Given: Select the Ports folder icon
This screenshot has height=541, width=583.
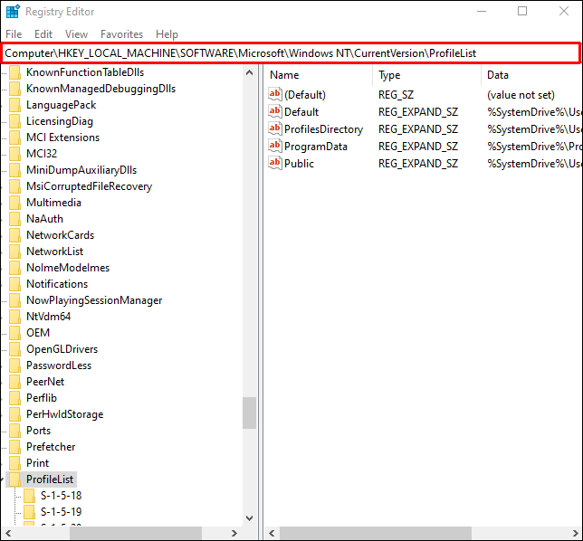Looking at the screenshot, I should 14,431.
